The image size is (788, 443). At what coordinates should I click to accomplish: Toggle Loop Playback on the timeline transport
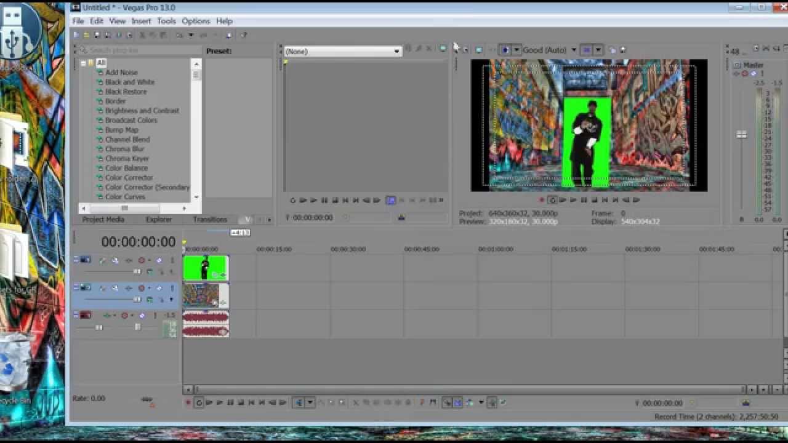(199, 402)
